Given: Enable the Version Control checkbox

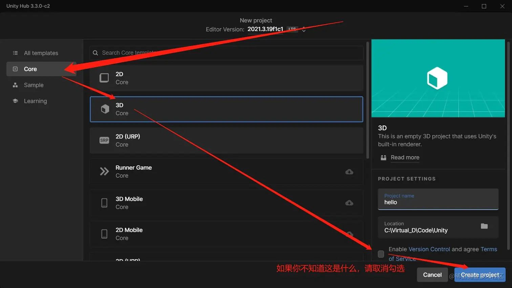Looking at the screenshot, I should (x=381, y=254).
